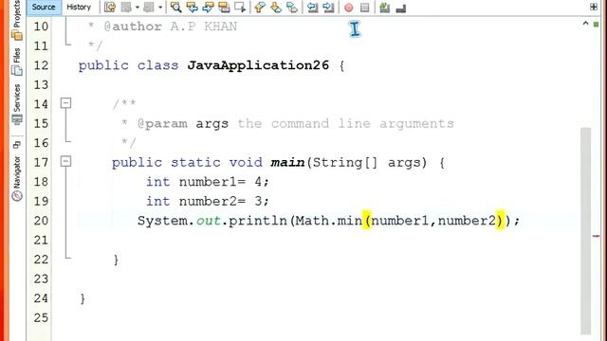The image size is (607, 341).
Task: Click the closing brace on line 22
Action: pyautogui.click(x=116, y=260)
